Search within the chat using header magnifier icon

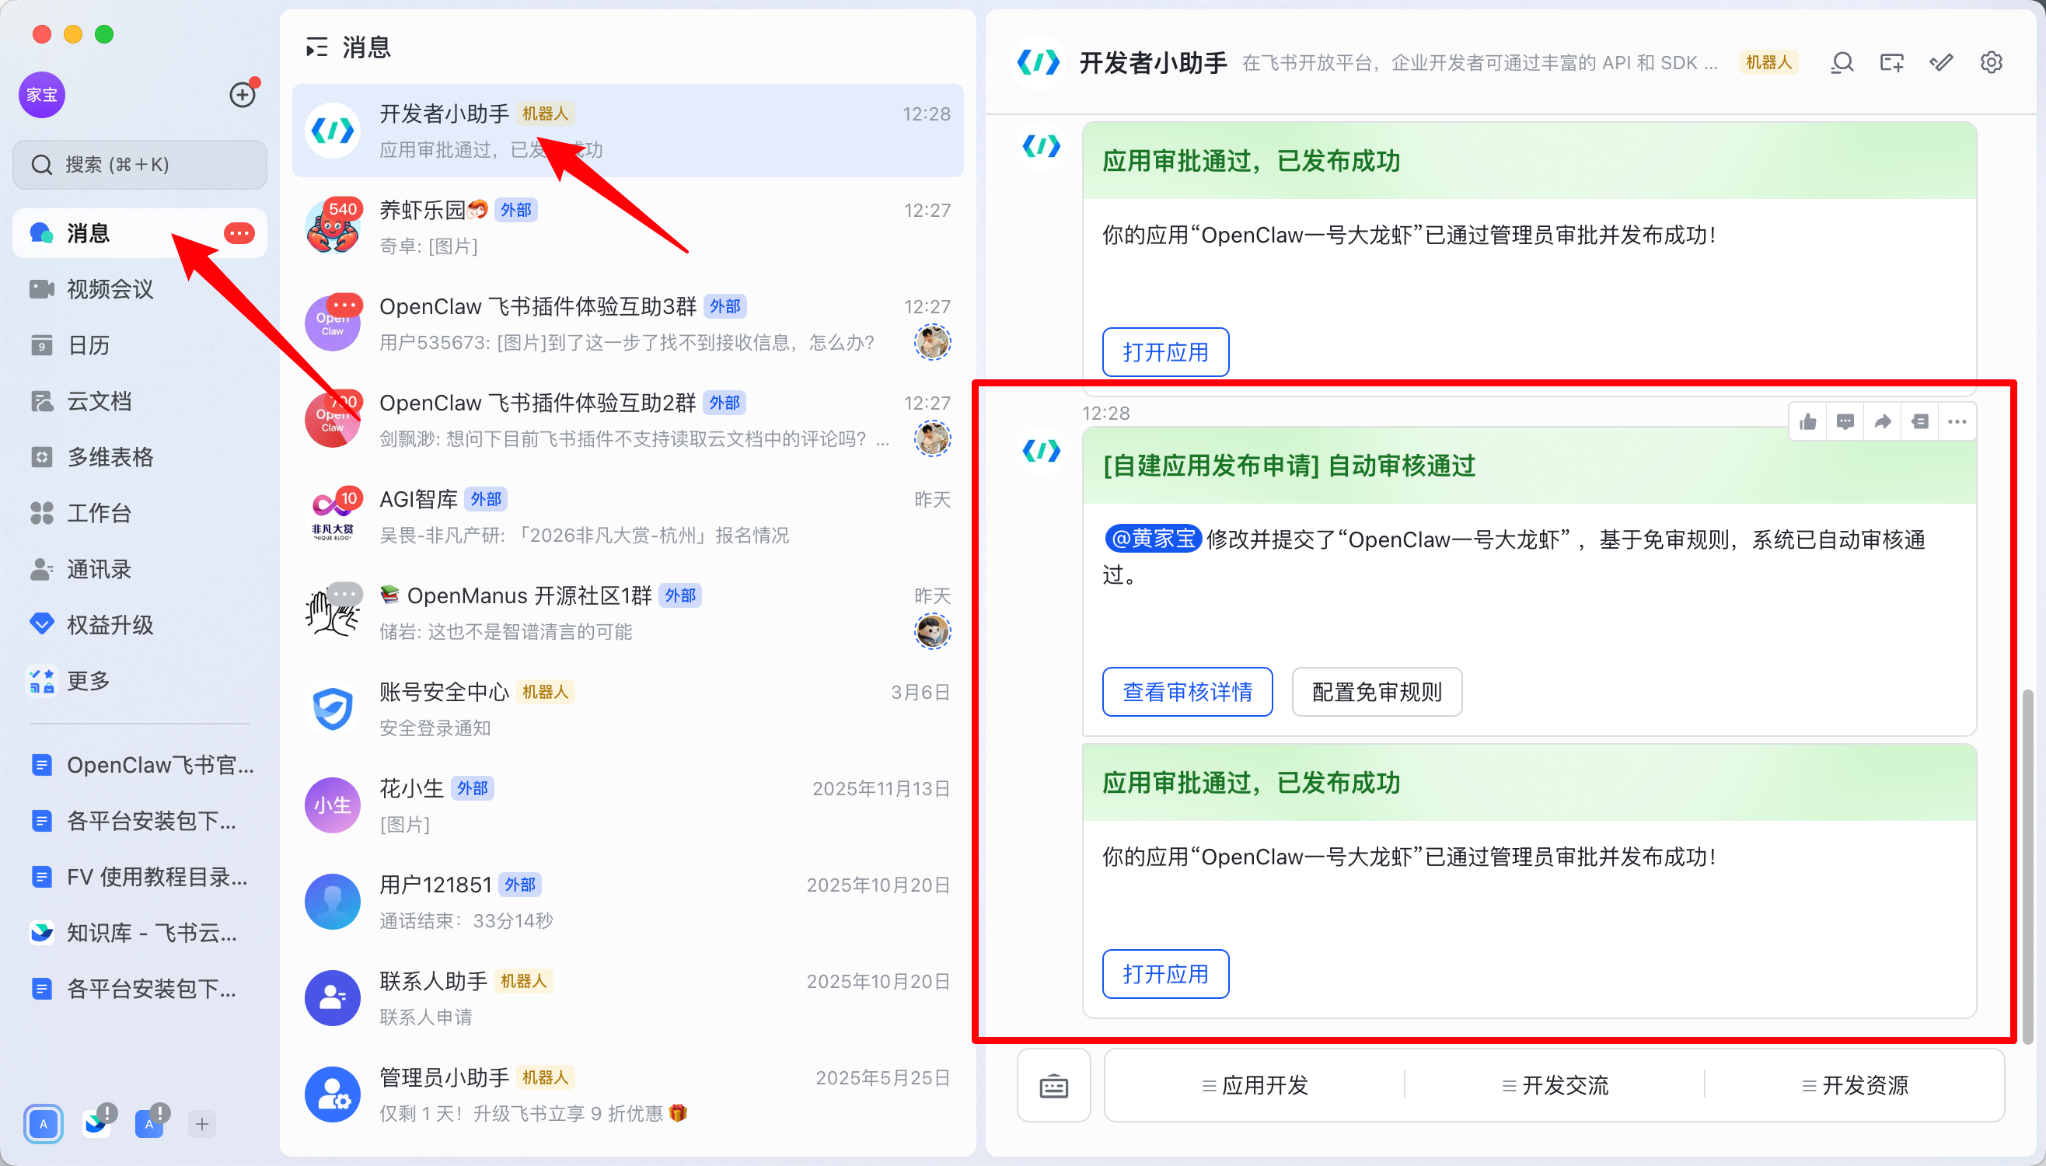[1842, 62]
